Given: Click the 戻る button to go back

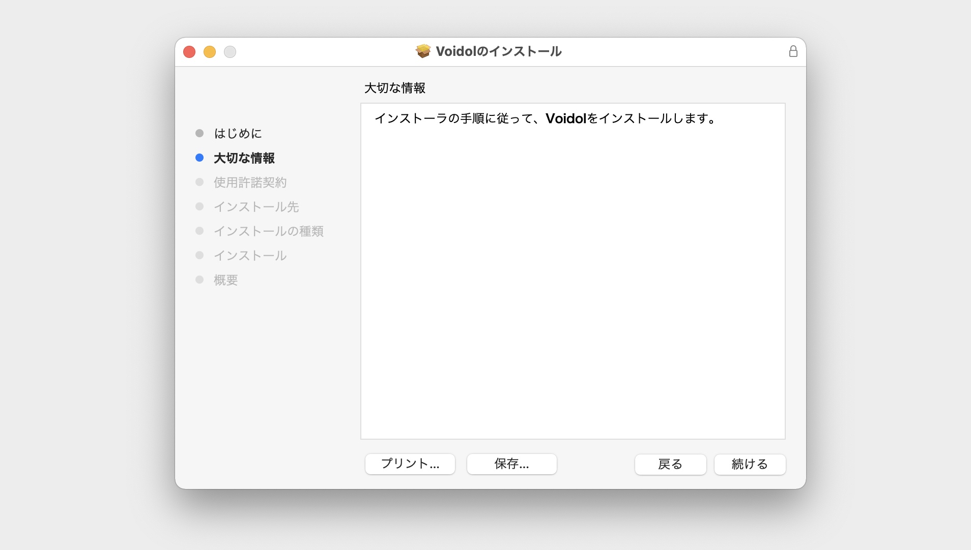Looking at the screenshot, I should tap(670, 464).
